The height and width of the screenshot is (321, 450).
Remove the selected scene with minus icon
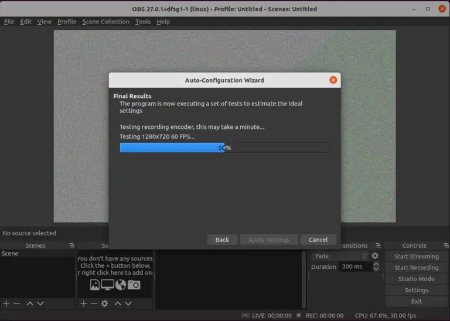tap(16, 303)
